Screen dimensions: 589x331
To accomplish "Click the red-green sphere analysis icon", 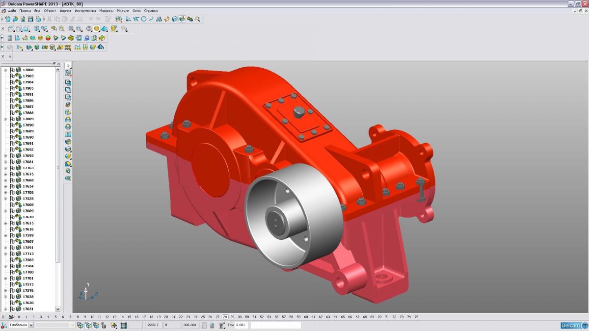I will [48, 38].
